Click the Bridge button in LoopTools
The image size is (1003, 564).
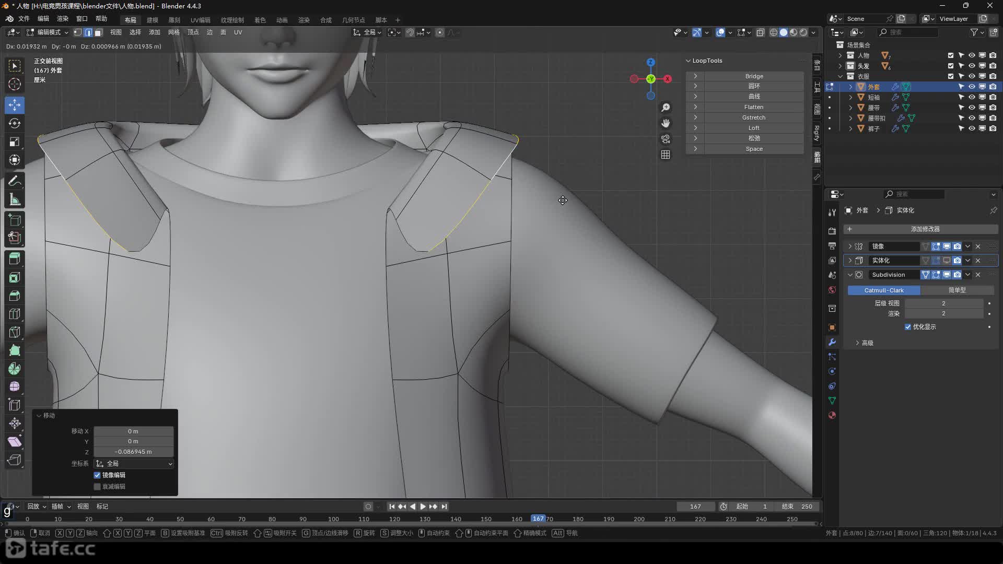[x=753, y=76]
